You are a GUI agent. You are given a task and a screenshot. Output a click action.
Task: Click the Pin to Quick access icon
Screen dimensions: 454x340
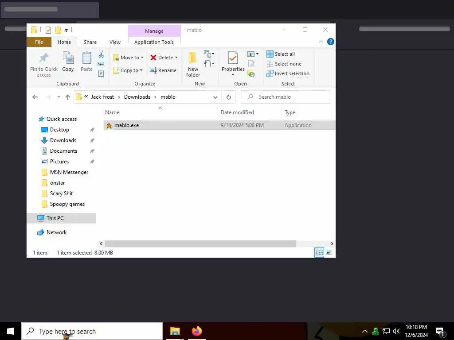pyautogui.click(x=44, y=58)
